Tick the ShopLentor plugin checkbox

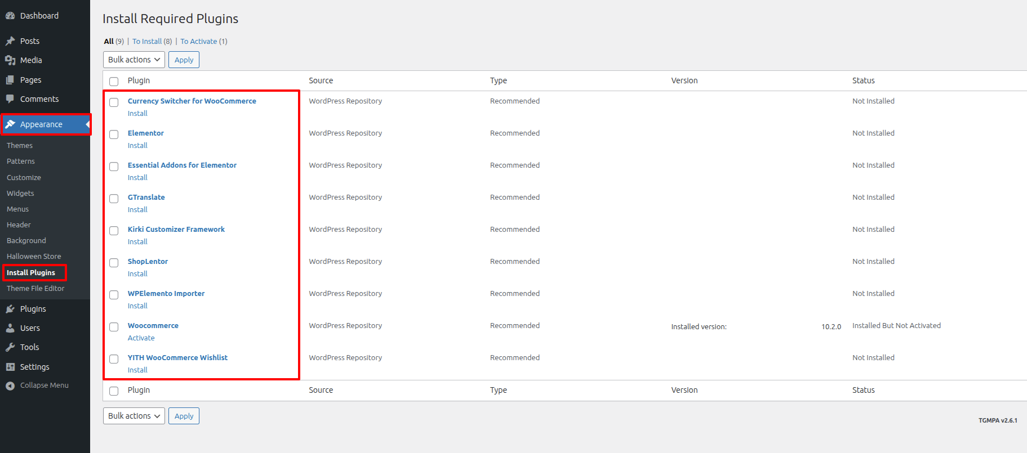(x=114, y=263)
